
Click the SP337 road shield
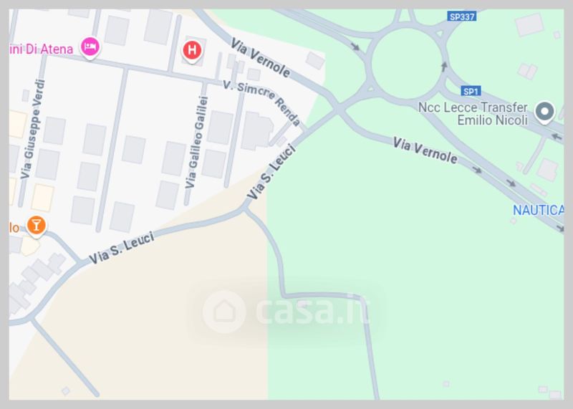pos(462,16)
